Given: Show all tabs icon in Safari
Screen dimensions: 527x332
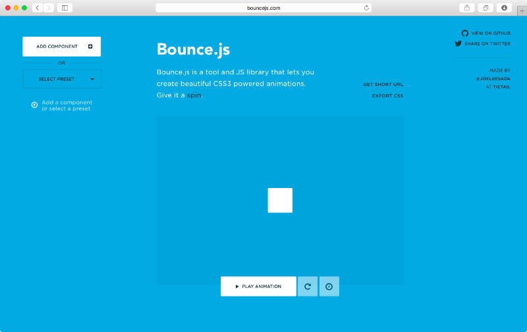Looking at the screenshot, I should pyautogui.click(x=485, y=8).
